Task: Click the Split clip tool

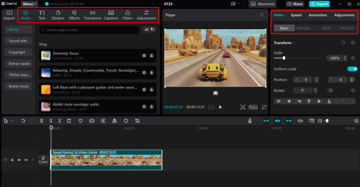Action: (41, 121)
